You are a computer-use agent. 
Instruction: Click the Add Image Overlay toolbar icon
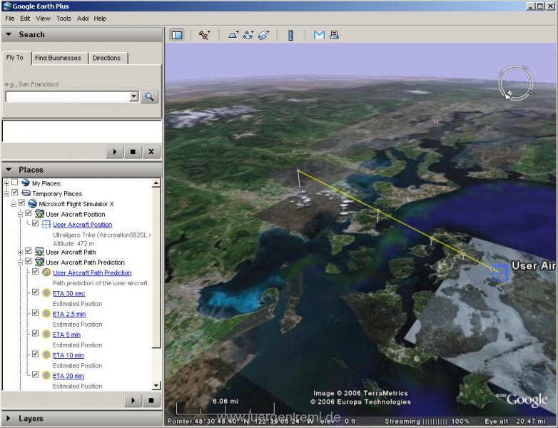(x=263, y=35)
